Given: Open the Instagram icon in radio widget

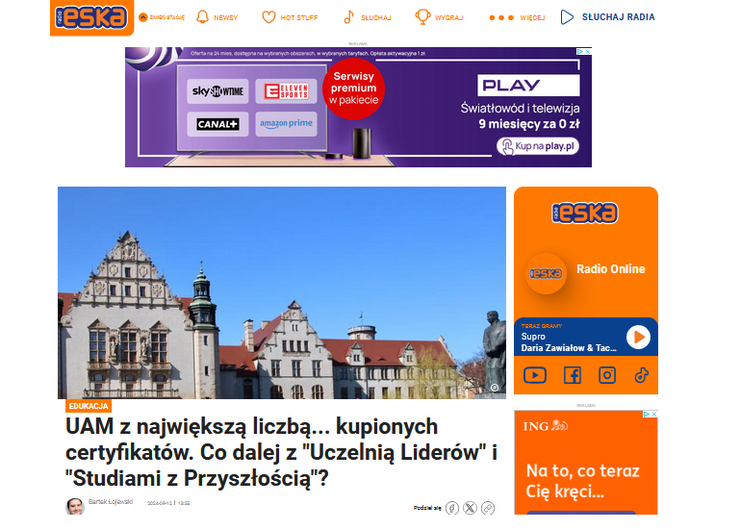Looking at the screenshot, I should [607, 375].
